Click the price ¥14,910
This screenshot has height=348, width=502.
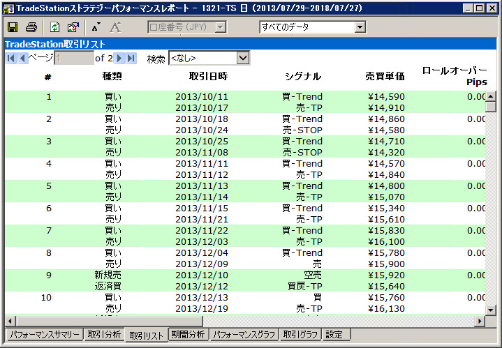(x=386, y=108)
